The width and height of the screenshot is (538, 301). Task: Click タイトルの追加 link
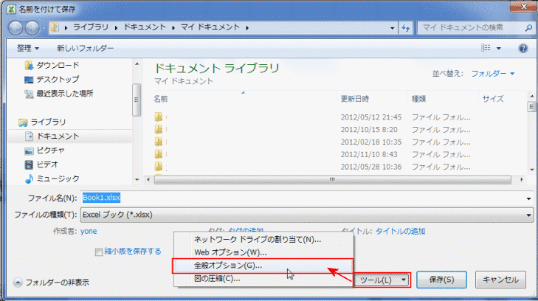[x=400, y=232]
